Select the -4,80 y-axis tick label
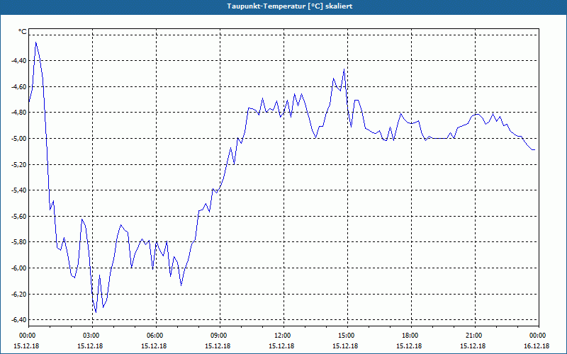Viewport: 567px width, 354px height. point(19,113)
